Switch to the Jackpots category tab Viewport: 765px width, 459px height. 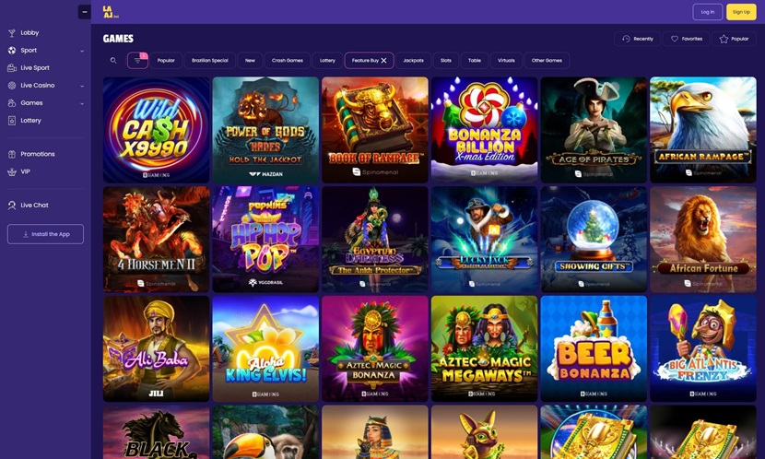(413, 61)
